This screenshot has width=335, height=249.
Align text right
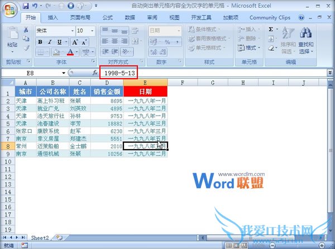125,41
